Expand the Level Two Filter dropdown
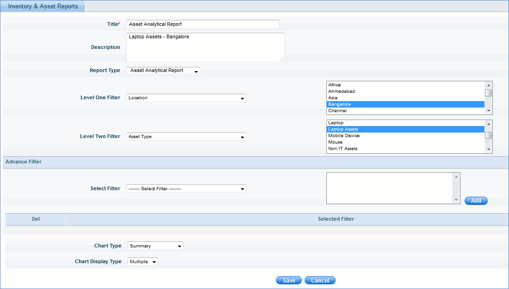This screenshot has height=289, width=509. point(186,137)
